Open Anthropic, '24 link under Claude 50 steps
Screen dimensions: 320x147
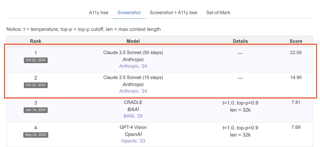(133, 66)
